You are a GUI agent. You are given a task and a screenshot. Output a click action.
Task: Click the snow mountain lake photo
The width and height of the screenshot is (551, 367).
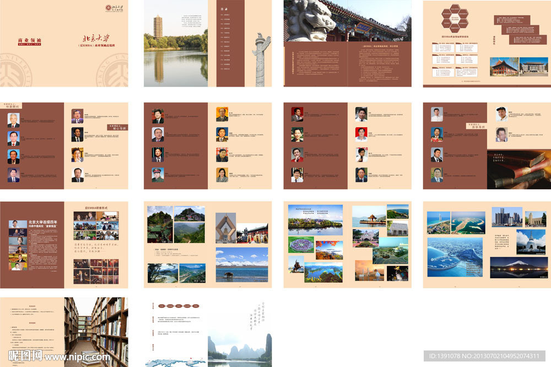pyautogui.click(x=242, y=265)
